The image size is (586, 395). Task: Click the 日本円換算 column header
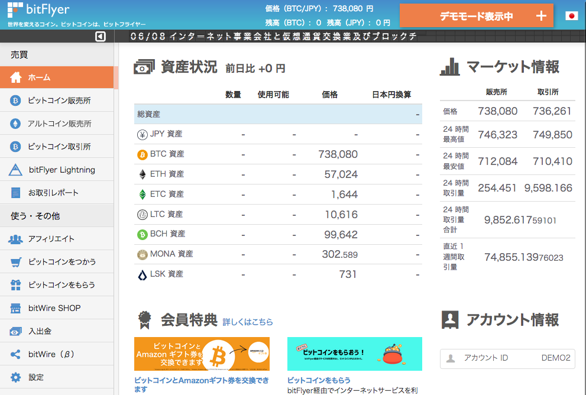coord(391,95)
